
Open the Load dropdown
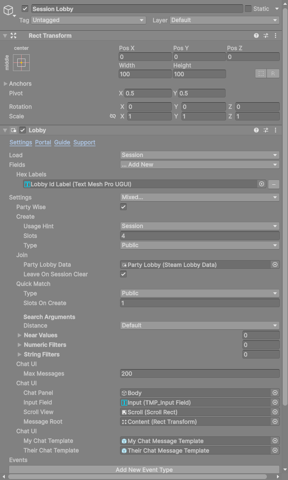coord(200,155)
